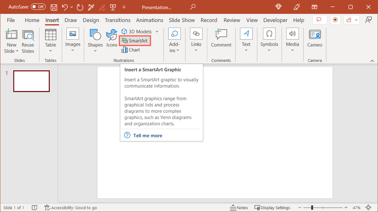Click the Cameo button

[x=315, y=38]
